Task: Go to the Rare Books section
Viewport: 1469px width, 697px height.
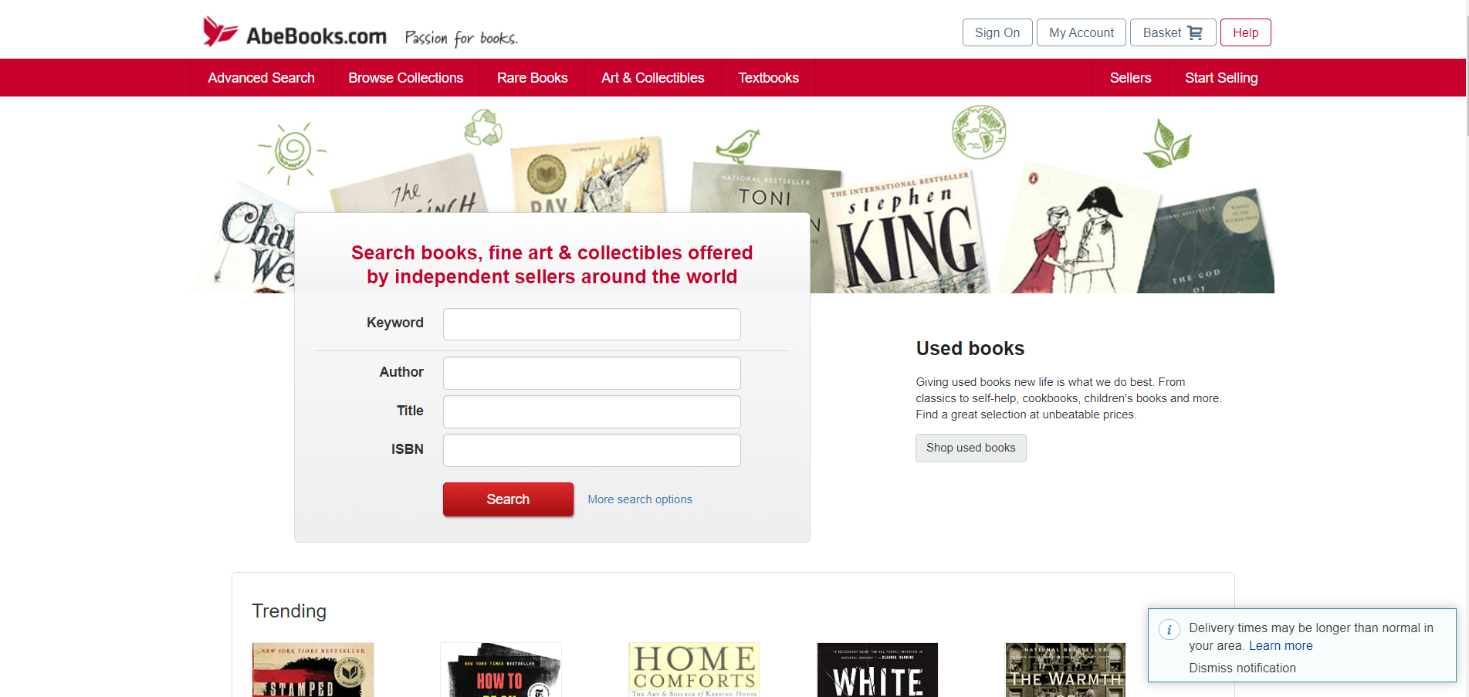Action: [x=532, y=78]
